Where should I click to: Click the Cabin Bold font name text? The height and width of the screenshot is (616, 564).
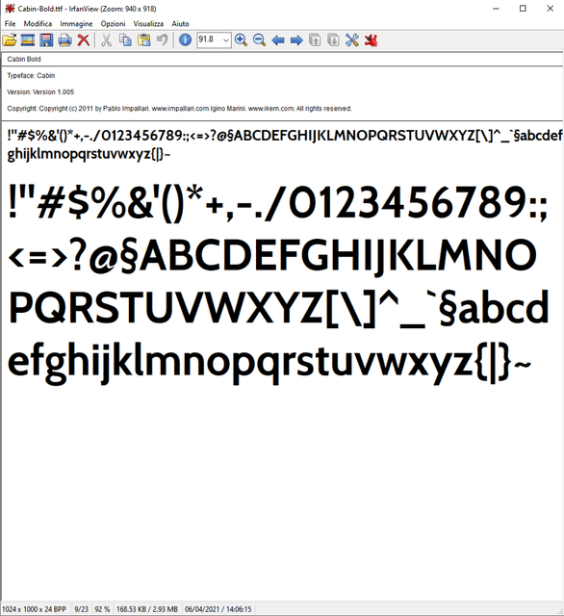pos(24,59)
